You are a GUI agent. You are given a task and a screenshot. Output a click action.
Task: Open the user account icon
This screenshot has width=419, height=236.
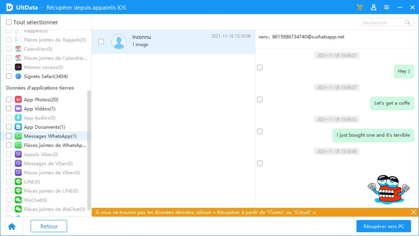pyautogui.click(x=374, y=7)
